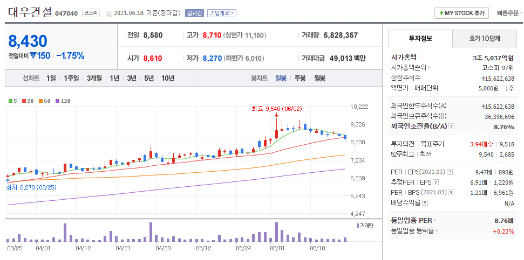
Task: Click the arrow icon next to 동일업종 등락률
Action: (437, 231)
